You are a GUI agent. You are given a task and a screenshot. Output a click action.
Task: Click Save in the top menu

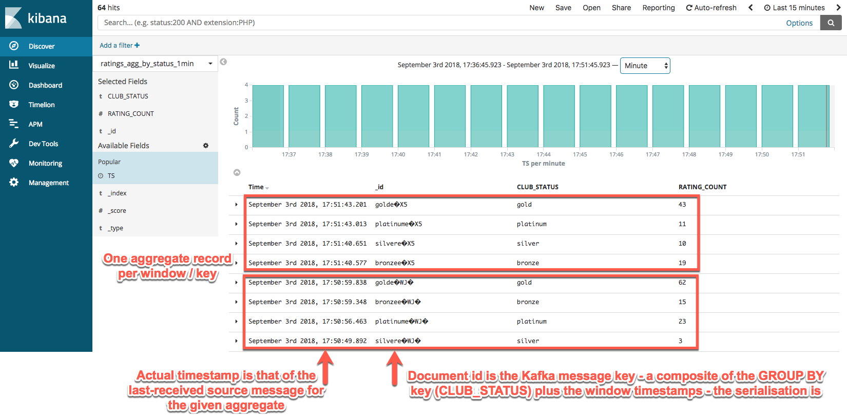563,8
